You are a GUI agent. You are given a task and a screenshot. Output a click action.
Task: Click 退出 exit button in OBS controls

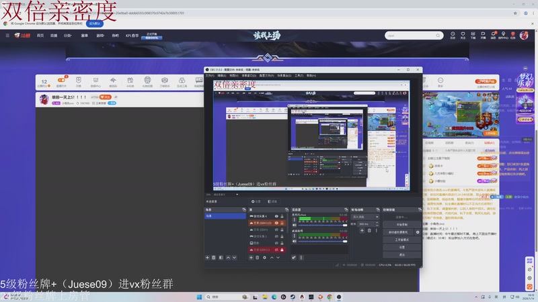(401, 255)
